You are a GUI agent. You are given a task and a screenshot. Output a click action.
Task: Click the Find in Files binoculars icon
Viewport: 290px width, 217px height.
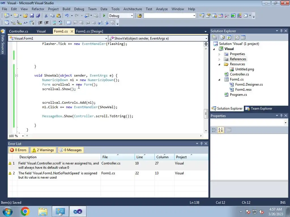139,16
